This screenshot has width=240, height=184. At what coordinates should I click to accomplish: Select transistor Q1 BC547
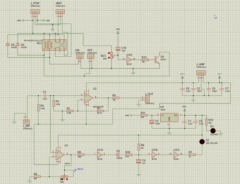(x=157, y=60)
